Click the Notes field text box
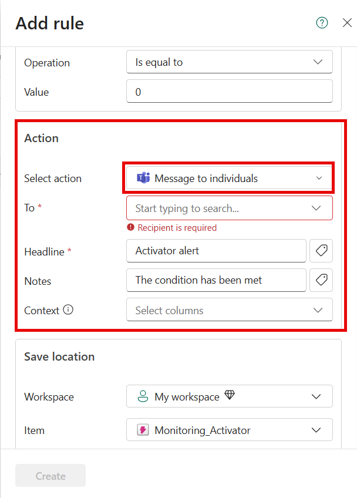 [x=216, y=280]
